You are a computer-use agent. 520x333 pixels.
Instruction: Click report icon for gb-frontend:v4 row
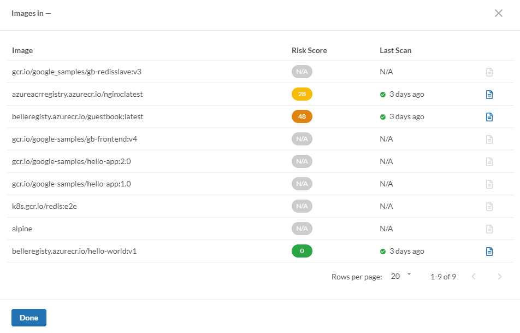click(x=489, y=139)
